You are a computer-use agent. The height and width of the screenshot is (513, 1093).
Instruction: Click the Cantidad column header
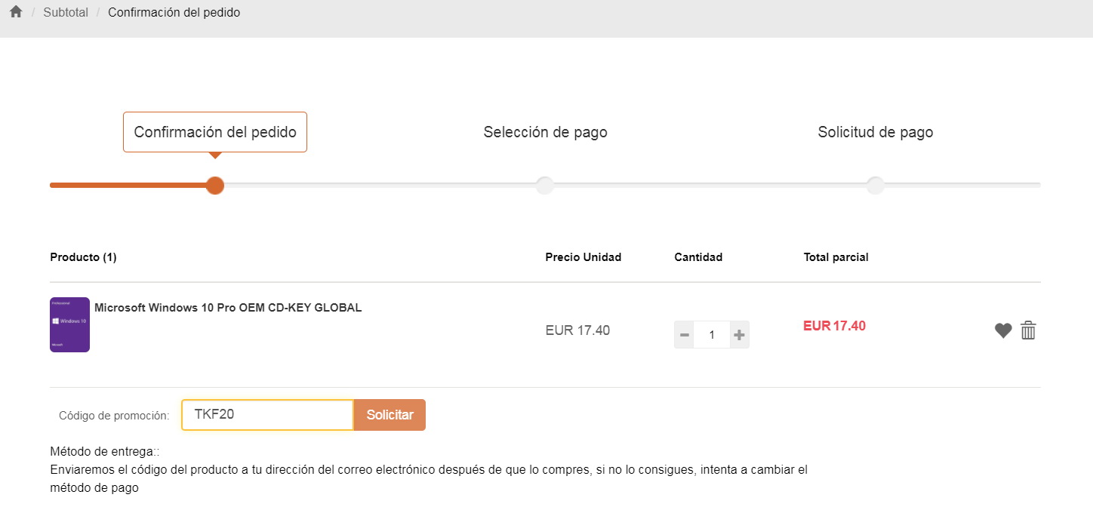(x=698, y=257)
